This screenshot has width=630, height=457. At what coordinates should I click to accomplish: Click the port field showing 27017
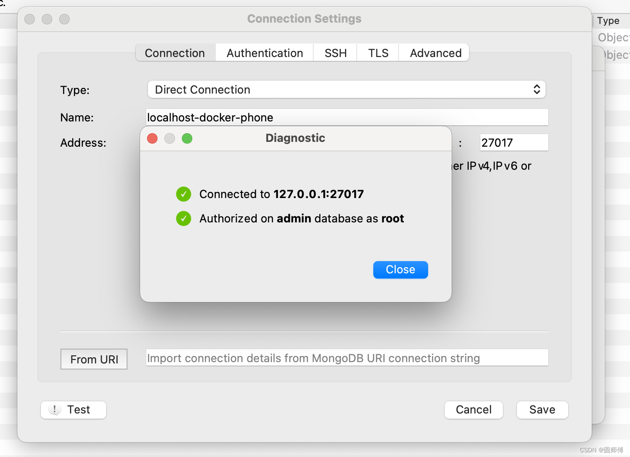point(514,142)
